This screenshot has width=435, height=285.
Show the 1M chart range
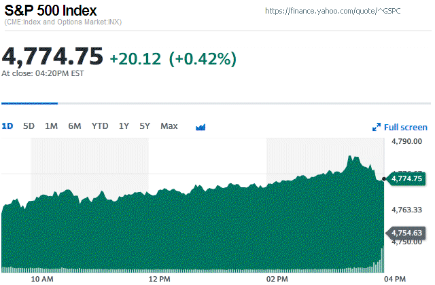click(x=51, y=126)
